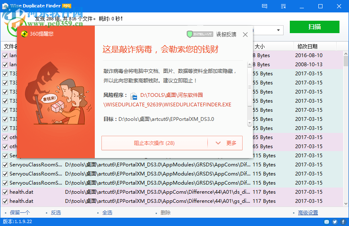Click the file list vertical scrollbar thumb
Image resolution: width=349 pixels, height=226 pixels.
pos(346,61)
